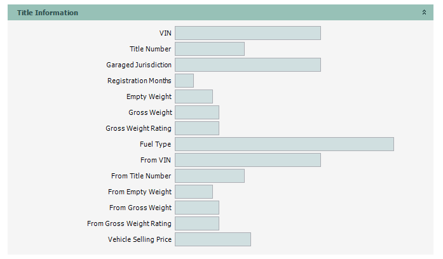Screen dimensions: 443x259
Task: Click the 'Garaged Jurisdiction' label text
Action: [x=139, y=65]
